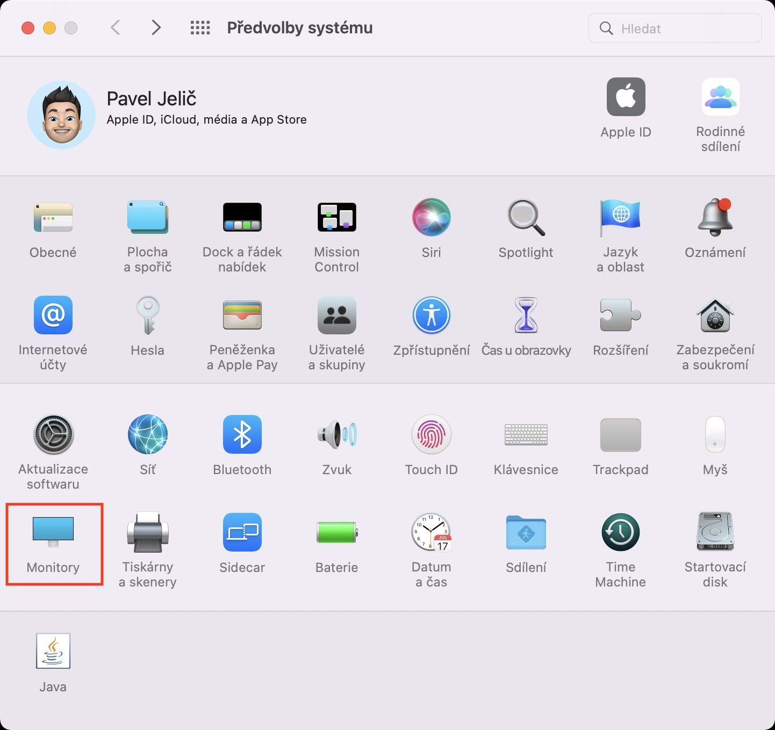Open Hesla key icon
This screenshot has width=775, height=730.
(148, 315)
